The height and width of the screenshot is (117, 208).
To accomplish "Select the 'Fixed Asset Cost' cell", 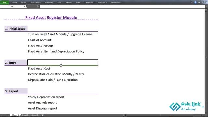I will click(39, 69).
